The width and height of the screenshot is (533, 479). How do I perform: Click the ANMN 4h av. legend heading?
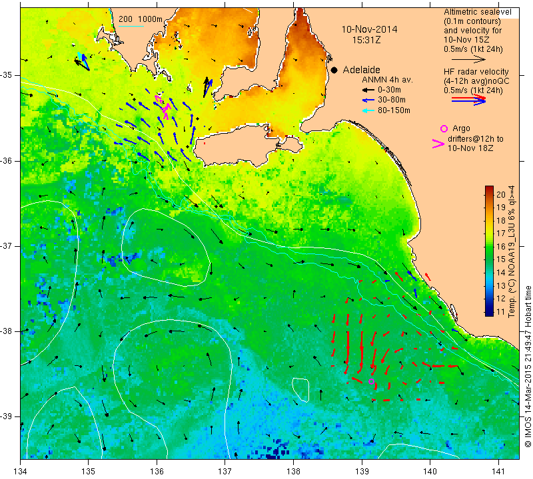click(x=387, y=80)
